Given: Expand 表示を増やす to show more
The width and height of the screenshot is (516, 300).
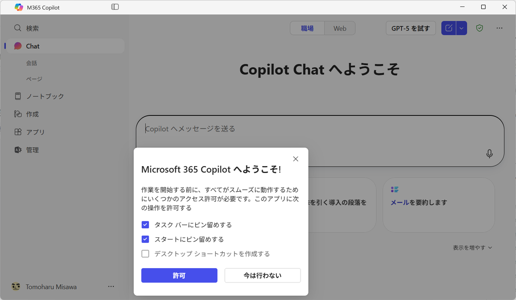Looking at the screenshot, I should click(x=472, y=248).
